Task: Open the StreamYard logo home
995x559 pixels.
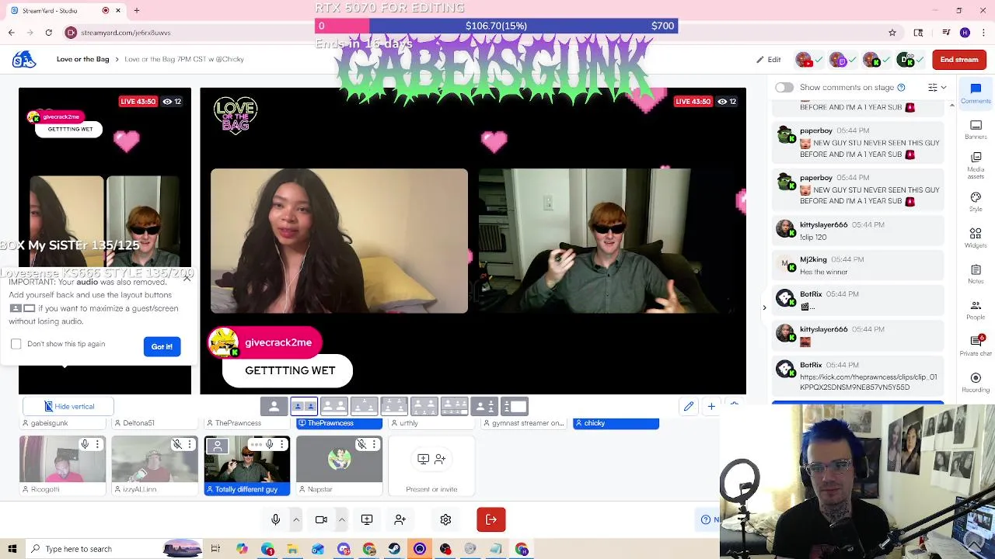Action: pyautogui.click(x=24, y=59)
